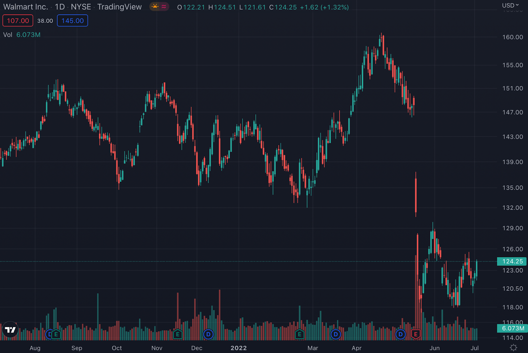The image size is (528, 353).
Task: Click the Nov label on time axis
Action: pos(157,348)
